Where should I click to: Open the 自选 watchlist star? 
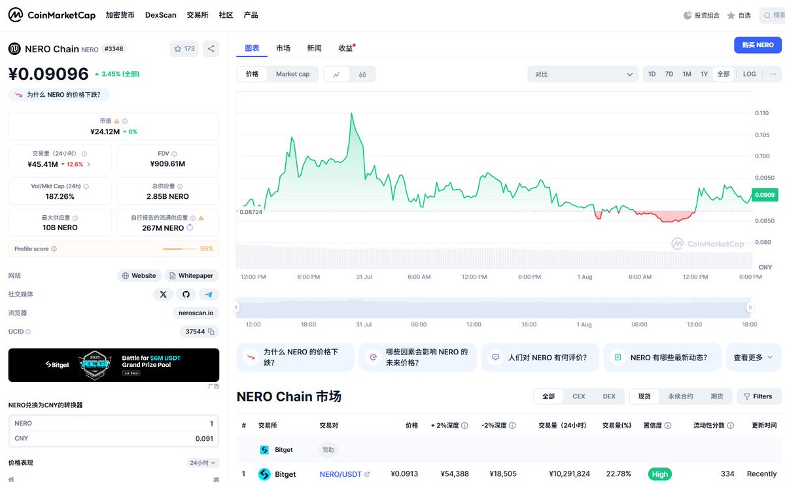point(731,15)
